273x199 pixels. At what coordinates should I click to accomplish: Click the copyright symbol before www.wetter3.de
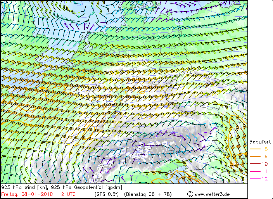[x=190, y=194]
